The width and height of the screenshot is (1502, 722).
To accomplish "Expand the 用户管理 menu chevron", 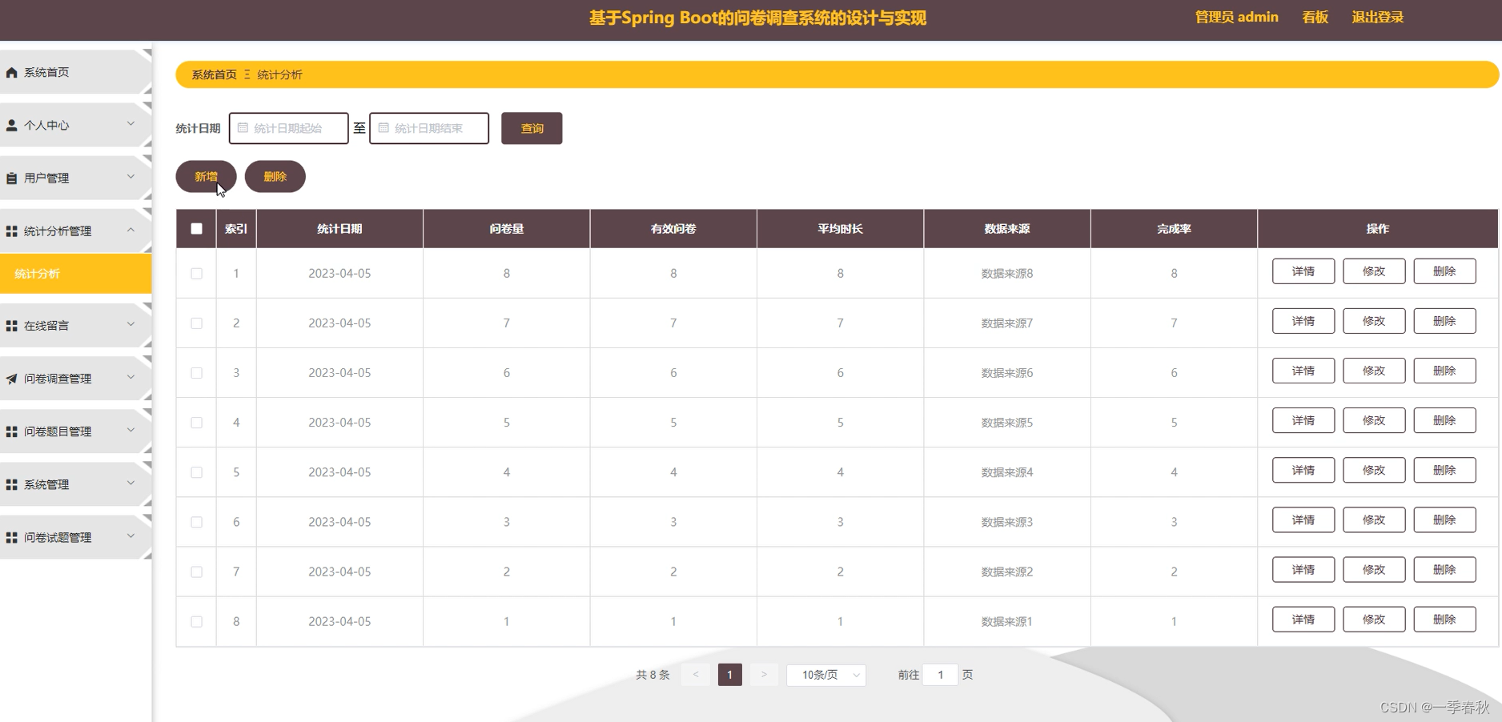I will (131, 176).
